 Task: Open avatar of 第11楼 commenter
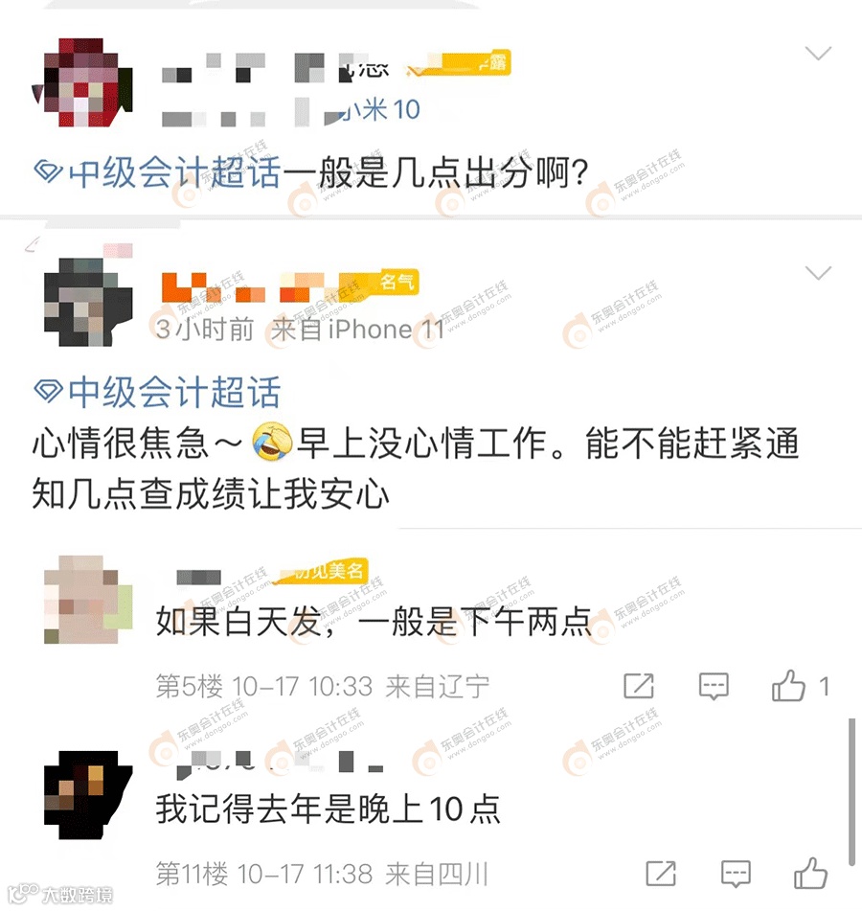[88, 795]
